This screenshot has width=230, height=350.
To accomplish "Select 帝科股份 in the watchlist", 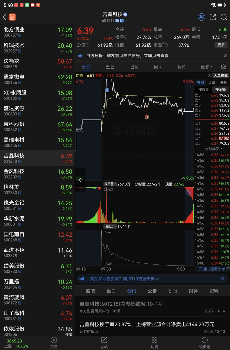I will click(x=37, y=126).
